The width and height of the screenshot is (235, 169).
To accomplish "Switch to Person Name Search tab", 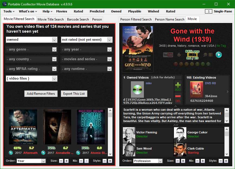I will [170, 19].
